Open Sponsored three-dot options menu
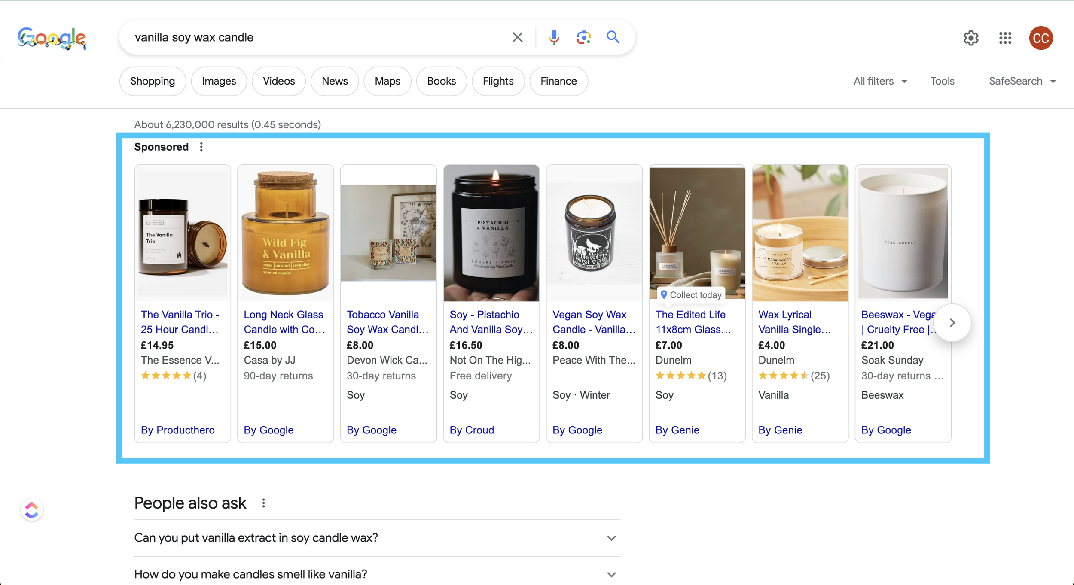 pyautogui.click(x=201, y=147)
